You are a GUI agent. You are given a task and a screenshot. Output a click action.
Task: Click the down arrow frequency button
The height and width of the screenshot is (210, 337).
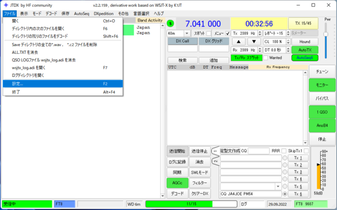pos(254,42)
